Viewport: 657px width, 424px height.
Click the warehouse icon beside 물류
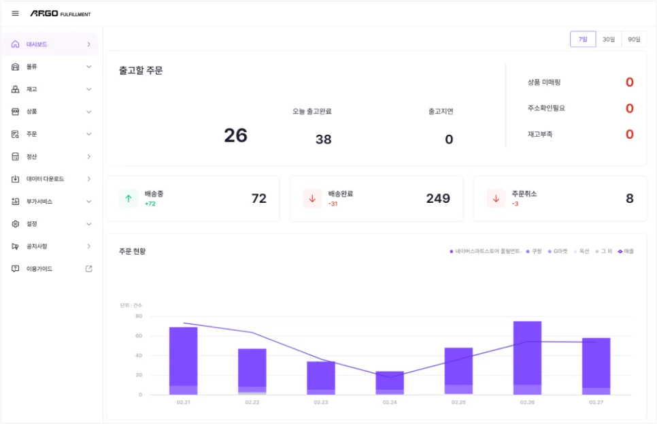tap(15, 67)
